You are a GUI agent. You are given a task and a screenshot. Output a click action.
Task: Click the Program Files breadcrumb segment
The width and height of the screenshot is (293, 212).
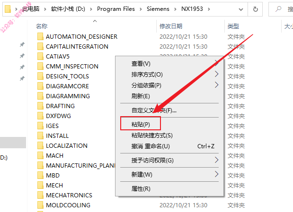116,9
